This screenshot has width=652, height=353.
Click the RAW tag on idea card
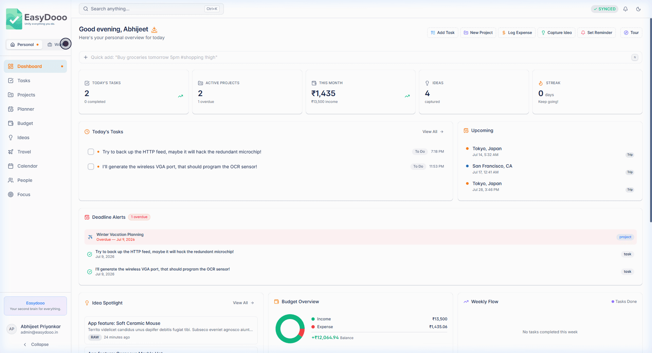point(95,337)
